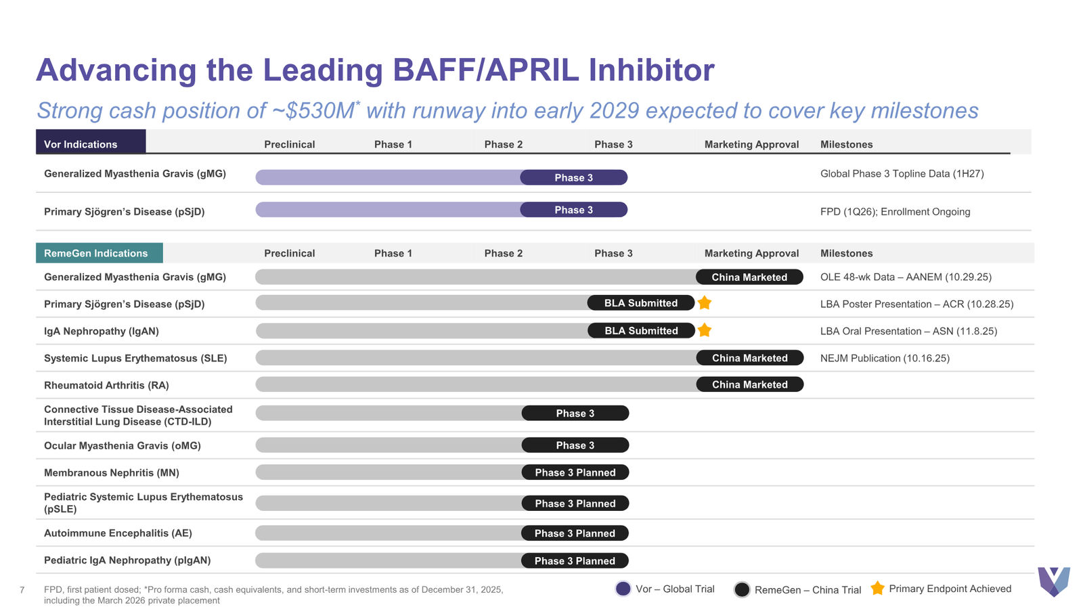
Task: Click the Strong cash position subtitle
Action: (508, 110)
